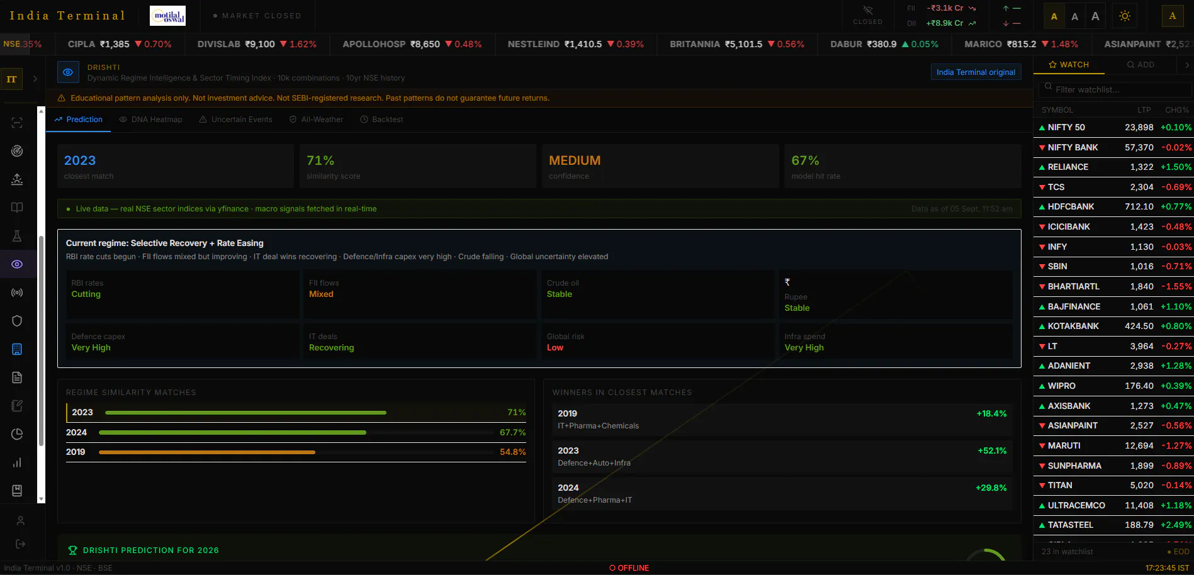
Task: Toggle light theme with sun icon
Action: pos(1125,16)
